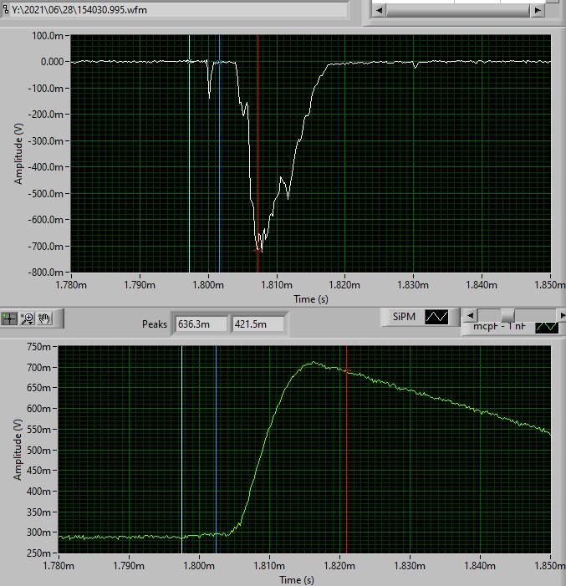Click the SiPM plot line-style icon
This screenshot has height=586, width=566.
(436, 317)
